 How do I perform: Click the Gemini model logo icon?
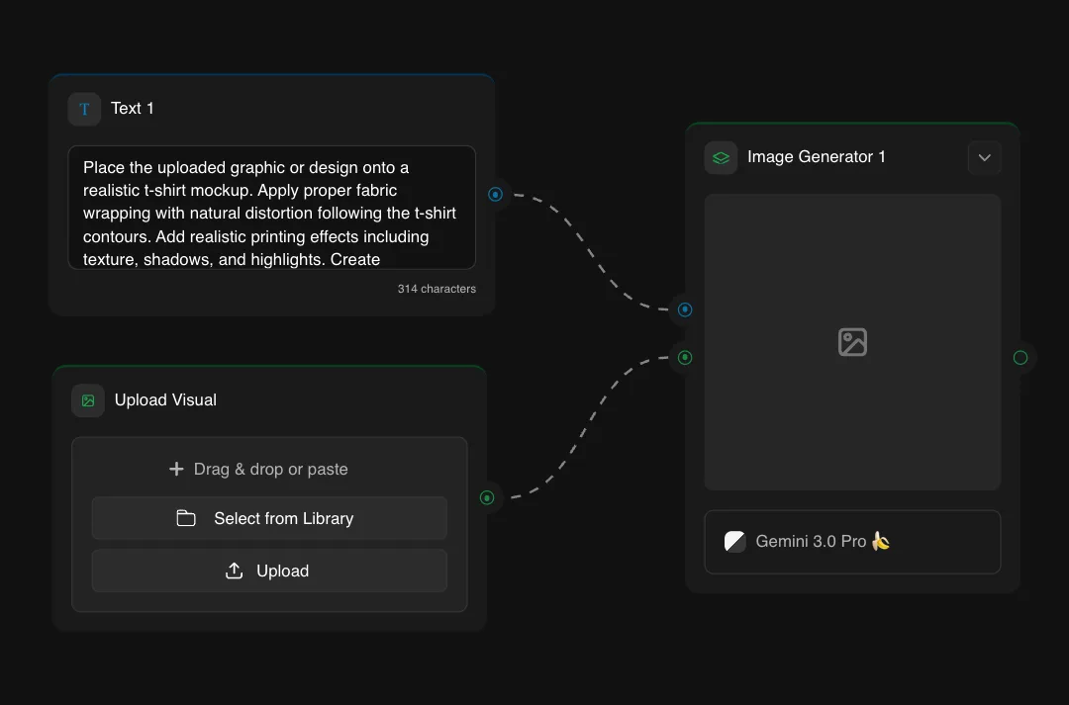coord(734,541)
